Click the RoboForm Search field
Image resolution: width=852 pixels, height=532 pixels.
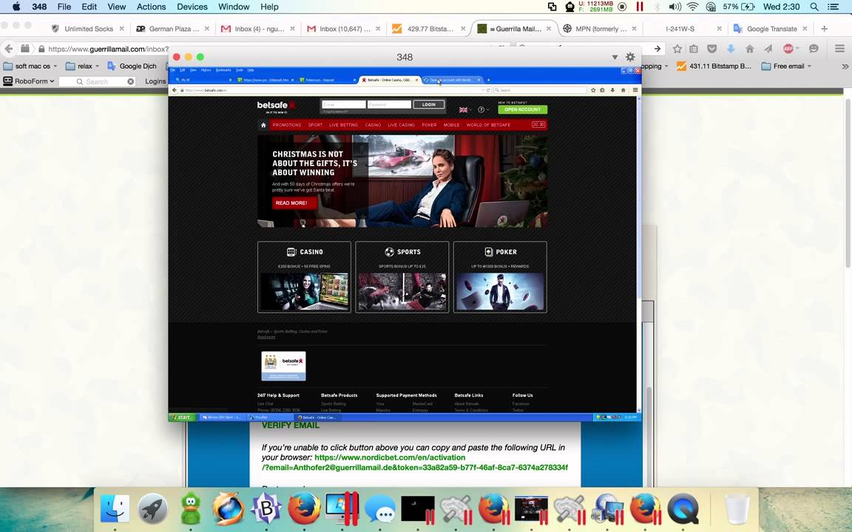pos(97,81)
